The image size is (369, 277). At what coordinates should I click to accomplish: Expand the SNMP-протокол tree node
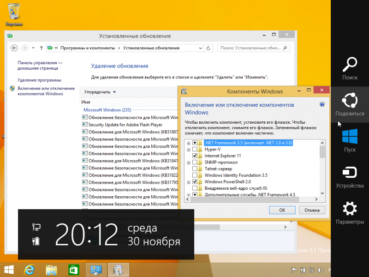[189, 163]
